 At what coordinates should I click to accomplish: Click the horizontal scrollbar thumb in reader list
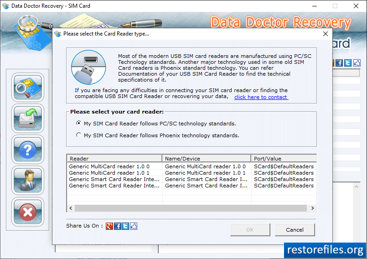[x=191, y=208]
